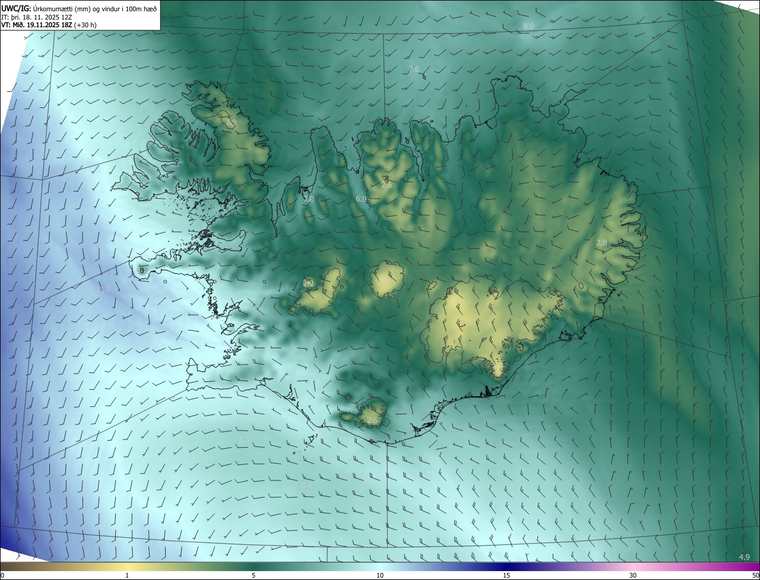This screenshot has width=760, height=580.
Task: Click the 8.5 value label
Action: click(244, 439)
